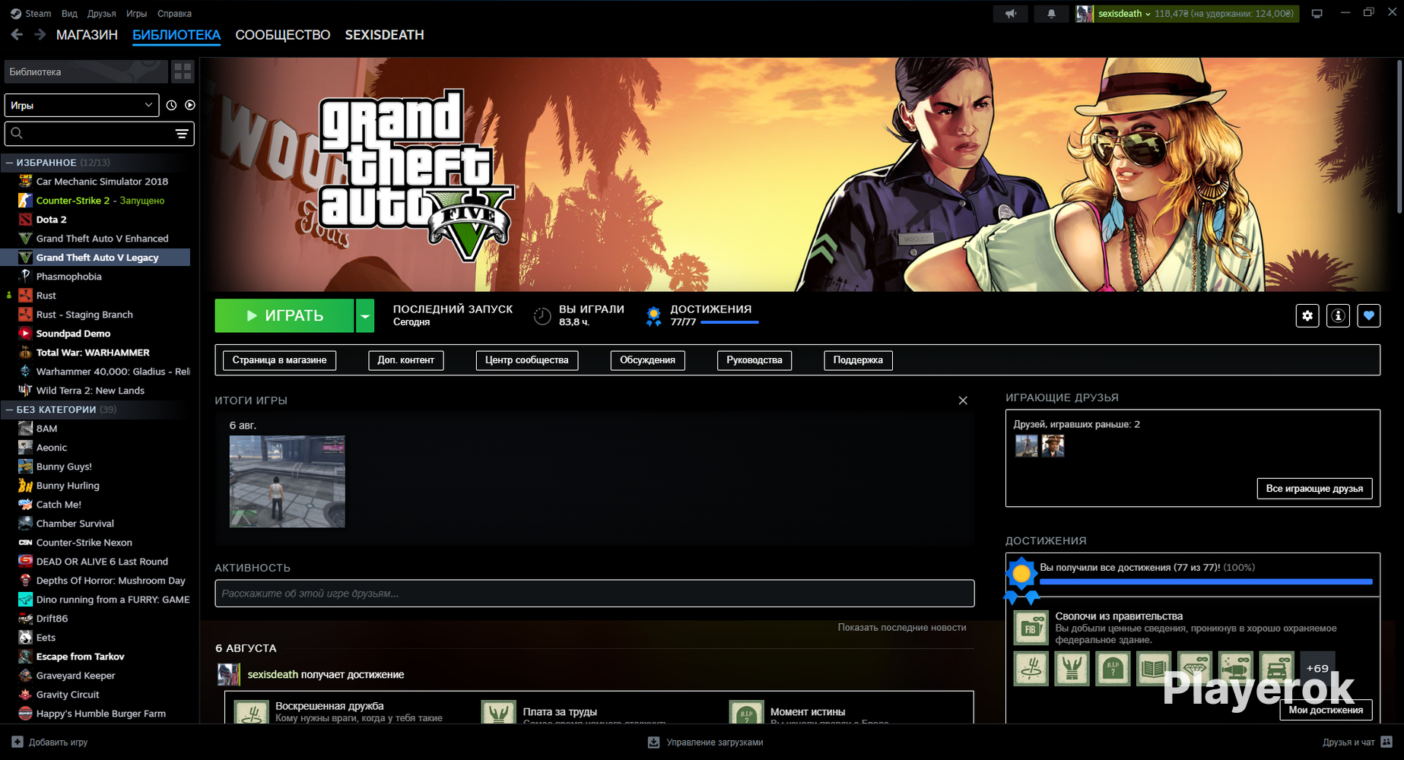The height and width of the screenshot is (760, 1404).
Task: Open the notifications bell
Action: (1051, 14)
